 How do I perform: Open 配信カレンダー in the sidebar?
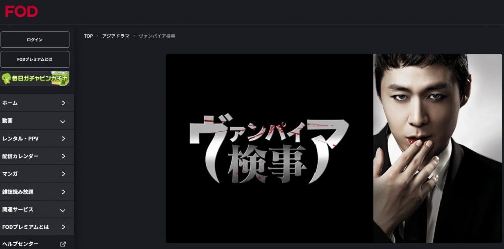tap(37, 156)
